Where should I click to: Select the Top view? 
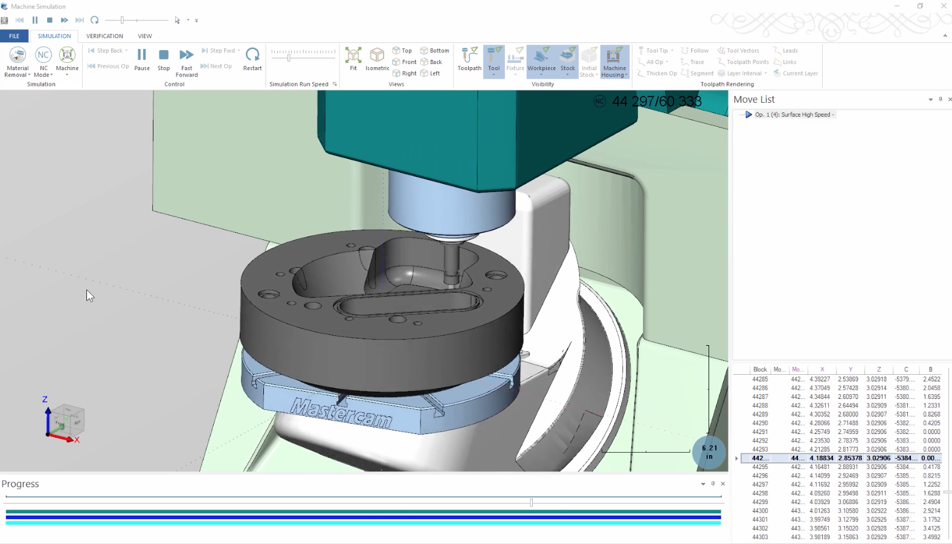[x=402, y=51]
